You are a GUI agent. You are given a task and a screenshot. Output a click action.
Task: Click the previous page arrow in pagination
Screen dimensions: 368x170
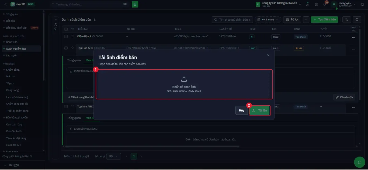(x=127, y=156)
